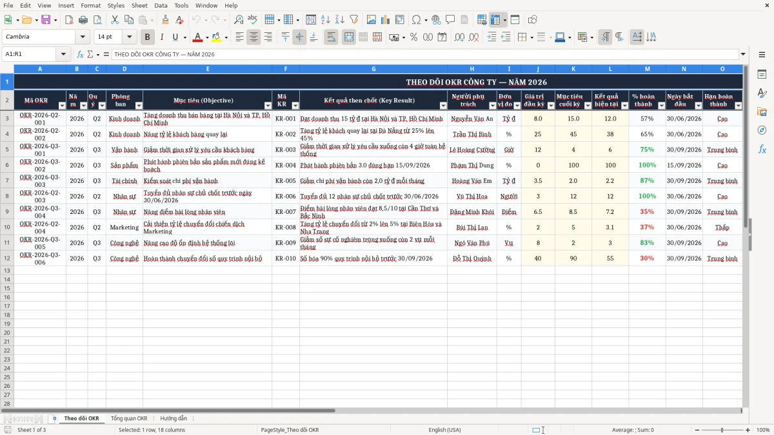Click the zoom in plus button
Screen dimensions: 774x435
coord(748,430)
